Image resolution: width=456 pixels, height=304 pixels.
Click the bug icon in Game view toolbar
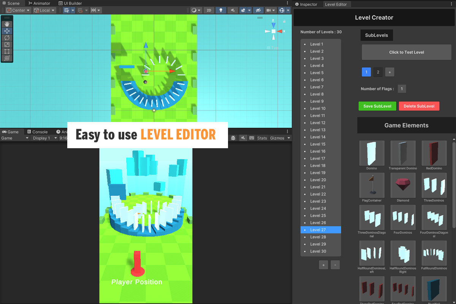(233, 138)
